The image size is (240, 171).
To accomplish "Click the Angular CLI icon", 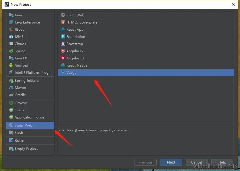I will pos(63,58).
